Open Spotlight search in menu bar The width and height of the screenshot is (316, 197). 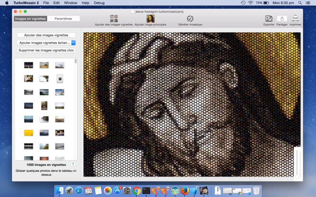[300, 3]
